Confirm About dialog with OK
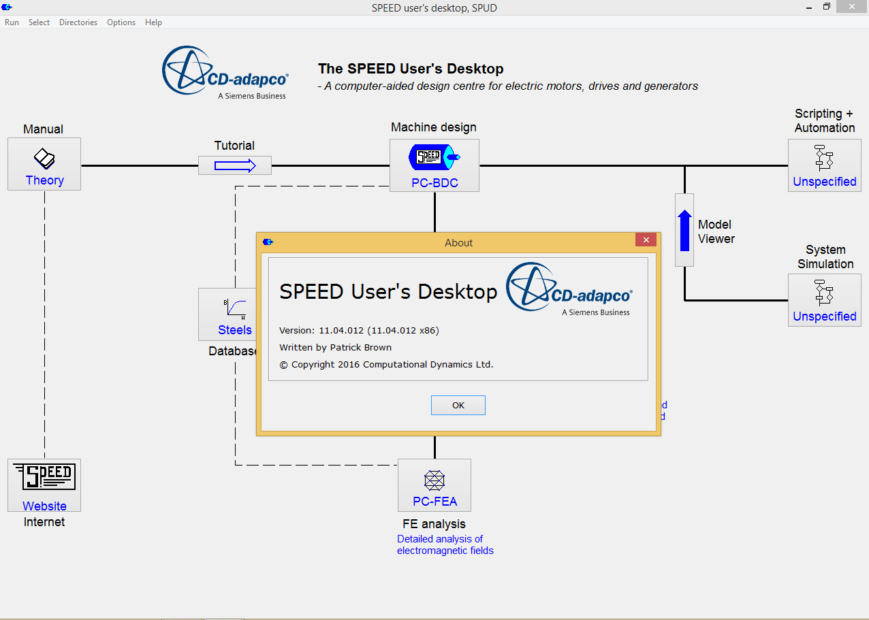869x620 pixels. [x=458, y=405]
